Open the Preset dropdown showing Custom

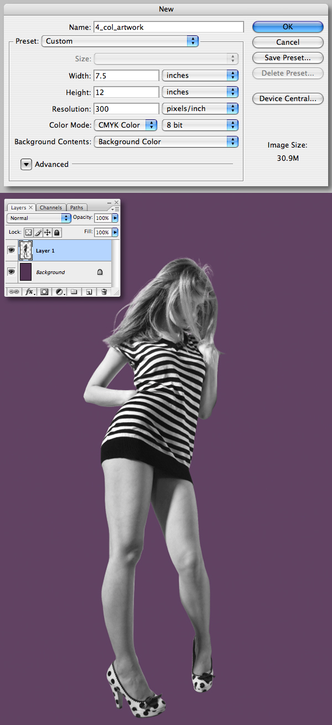(x=120, y=41)
